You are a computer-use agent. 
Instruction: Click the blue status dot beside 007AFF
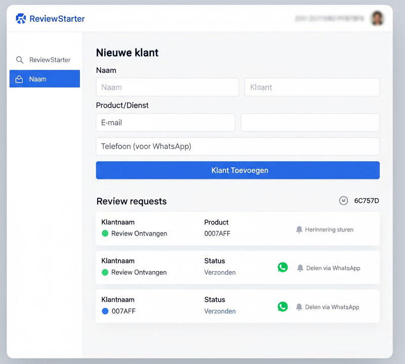(x=105, y=311)
